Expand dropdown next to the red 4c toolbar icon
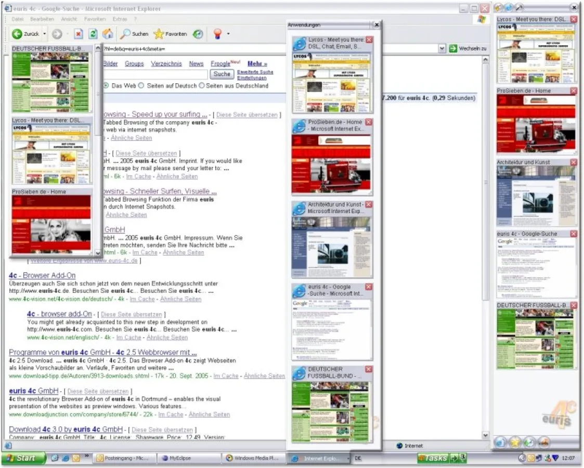 pos(228,34)
